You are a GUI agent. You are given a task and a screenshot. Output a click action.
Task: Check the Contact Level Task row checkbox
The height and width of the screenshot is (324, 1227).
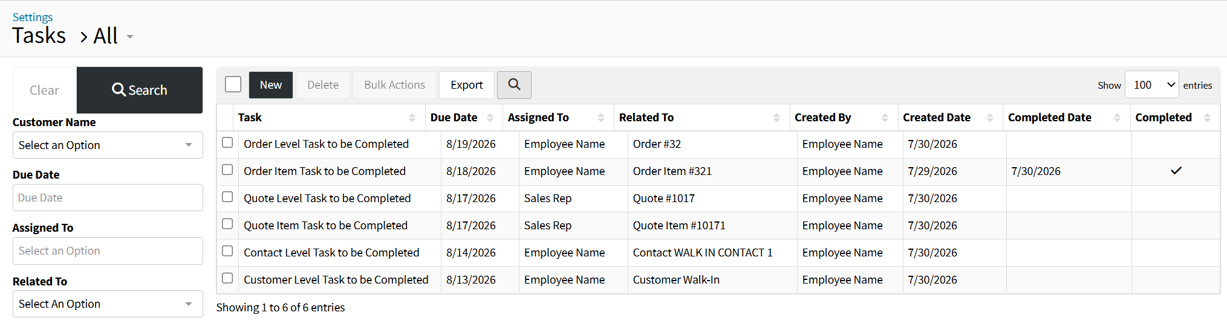pyautogui.click(x=227, y=251)
